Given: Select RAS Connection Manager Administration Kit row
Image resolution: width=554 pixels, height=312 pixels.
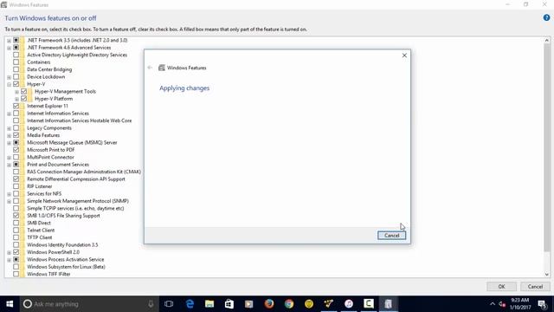Looking at the screenshot, I should (84, 172).
